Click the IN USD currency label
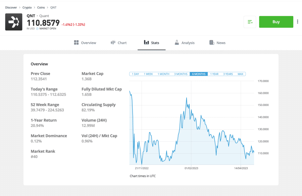 31,29
